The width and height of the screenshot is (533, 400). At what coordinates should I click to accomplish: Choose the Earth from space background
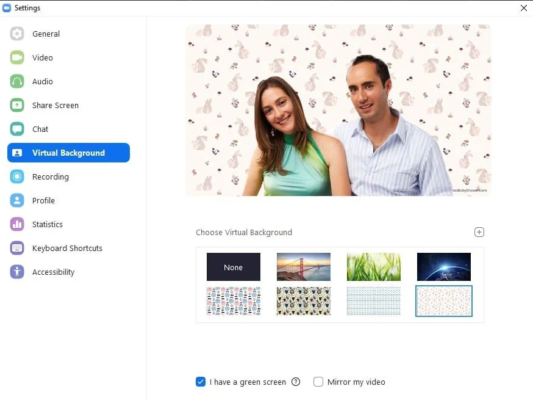[443, 267]
